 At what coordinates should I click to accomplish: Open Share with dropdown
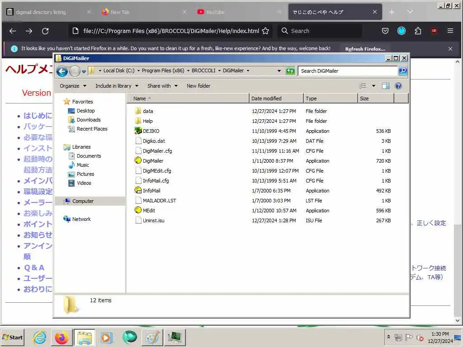162,86
